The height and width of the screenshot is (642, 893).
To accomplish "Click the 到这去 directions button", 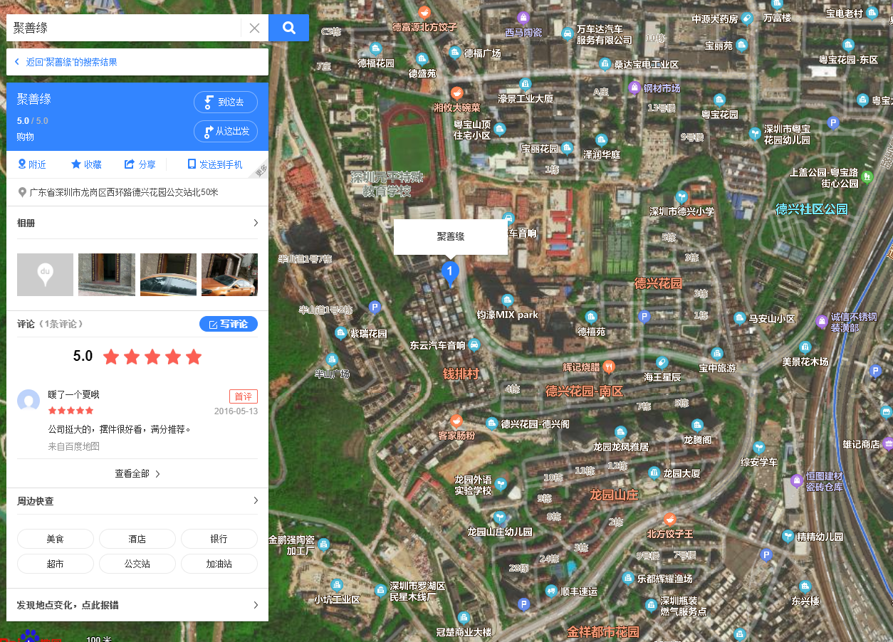I will point(225,102).
